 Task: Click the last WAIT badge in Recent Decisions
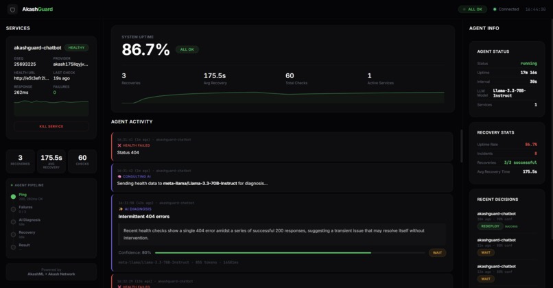tap(486, 279)
